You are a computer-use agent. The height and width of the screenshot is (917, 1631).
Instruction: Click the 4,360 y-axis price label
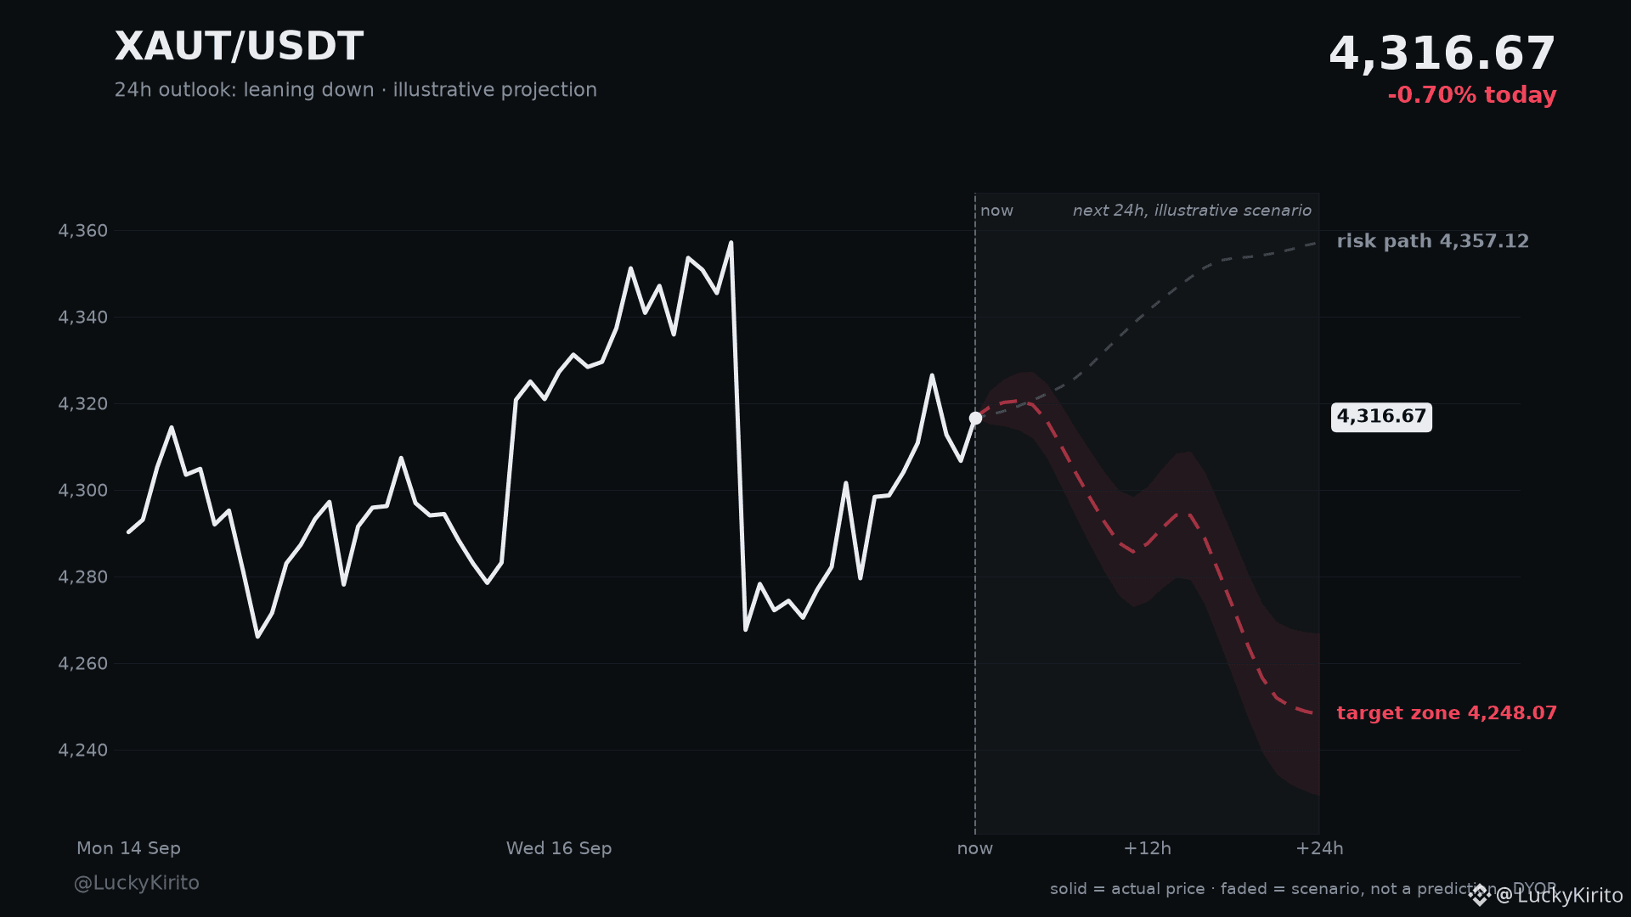click(82, 231)
